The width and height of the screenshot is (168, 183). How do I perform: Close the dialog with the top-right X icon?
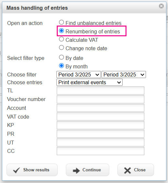tap(161, 6)
